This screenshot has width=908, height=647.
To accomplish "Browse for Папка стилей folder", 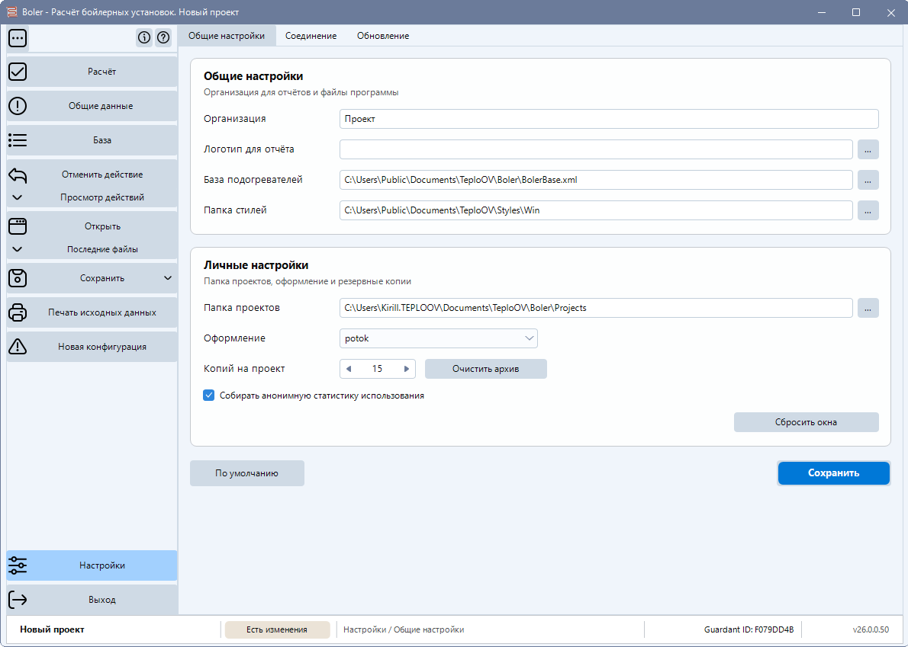I will [868, 210].
